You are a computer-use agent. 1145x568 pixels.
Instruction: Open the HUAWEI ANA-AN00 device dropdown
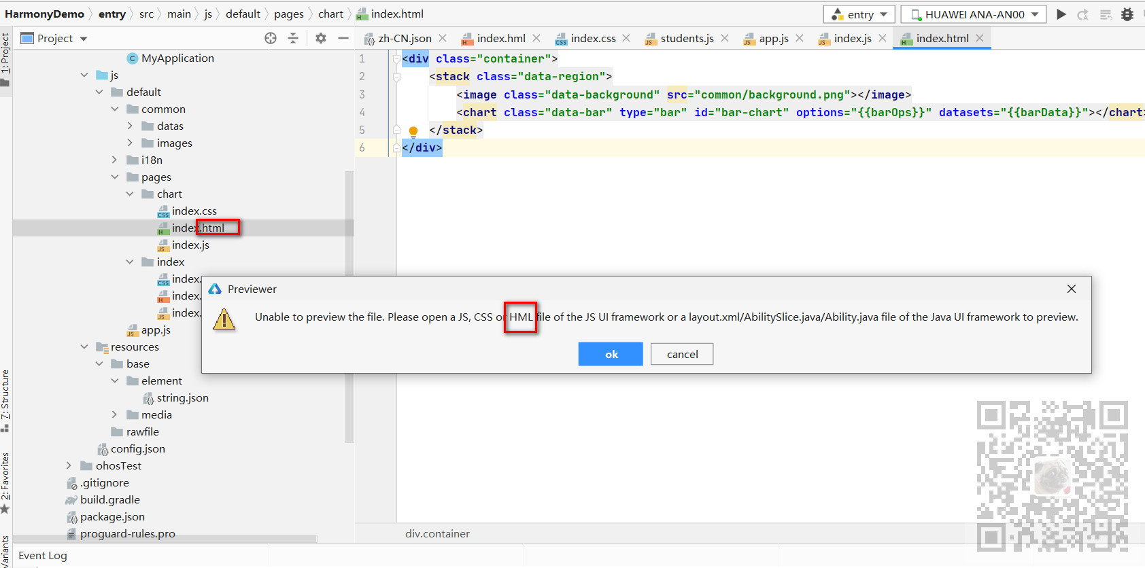click(x=974, y=14)
